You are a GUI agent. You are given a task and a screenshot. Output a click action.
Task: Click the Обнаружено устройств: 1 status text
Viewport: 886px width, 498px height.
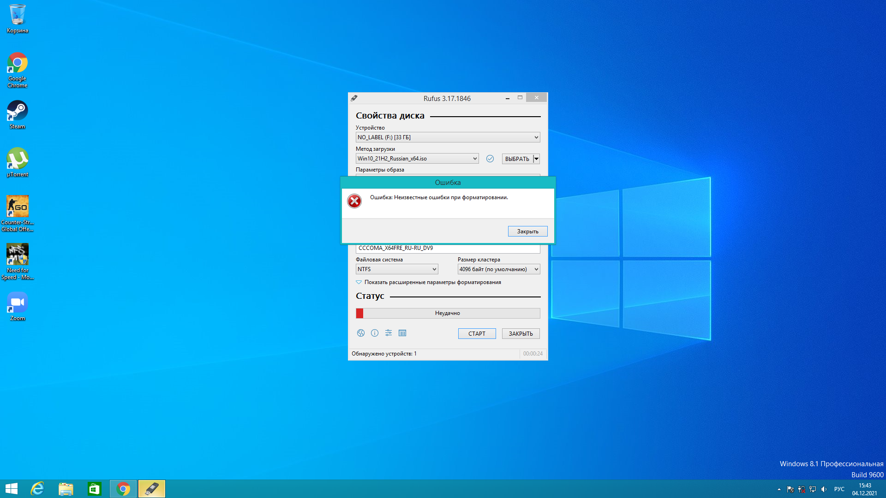point(384,354)
